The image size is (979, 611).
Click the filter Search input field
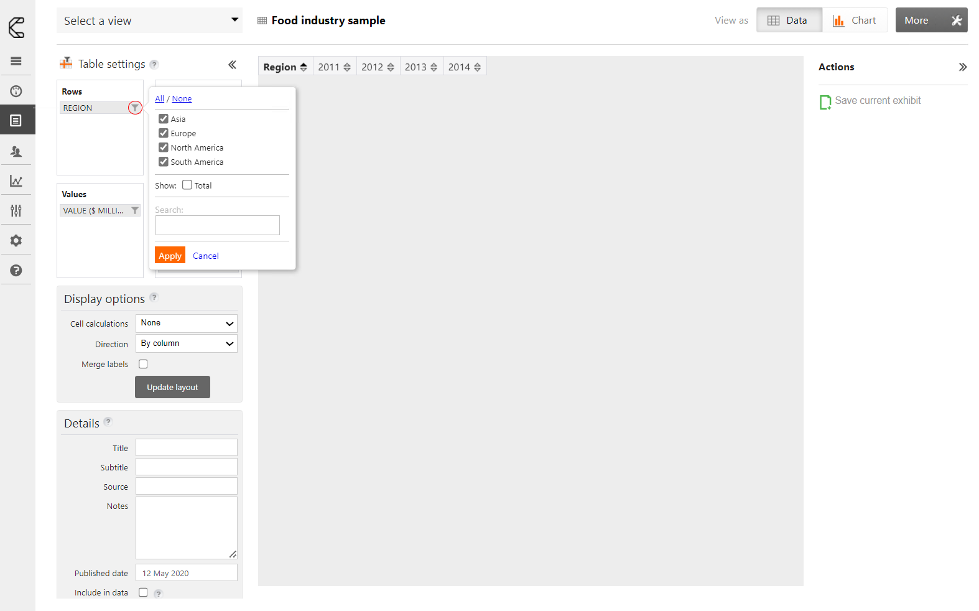click(x=217, y=225)
